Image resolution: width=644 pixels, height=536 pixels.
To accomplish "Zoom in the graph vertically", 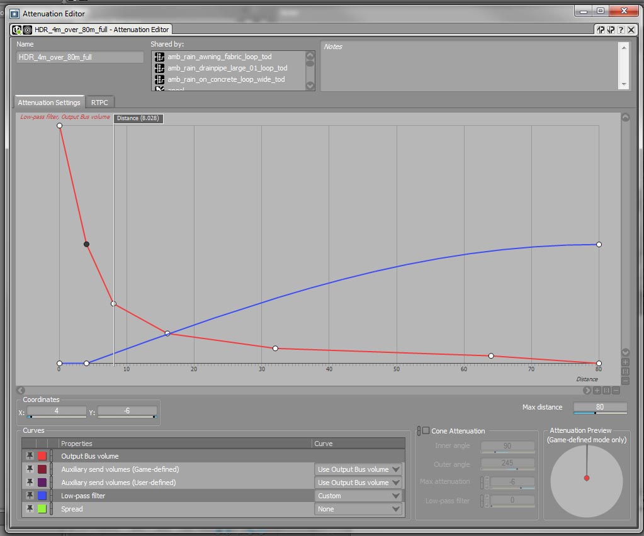I will coord(626,362).
